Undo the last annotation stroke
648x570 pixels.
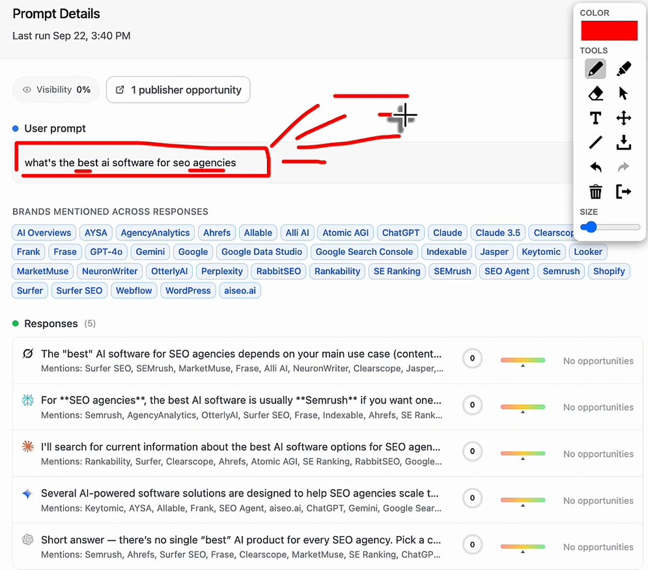pos(595,167)
